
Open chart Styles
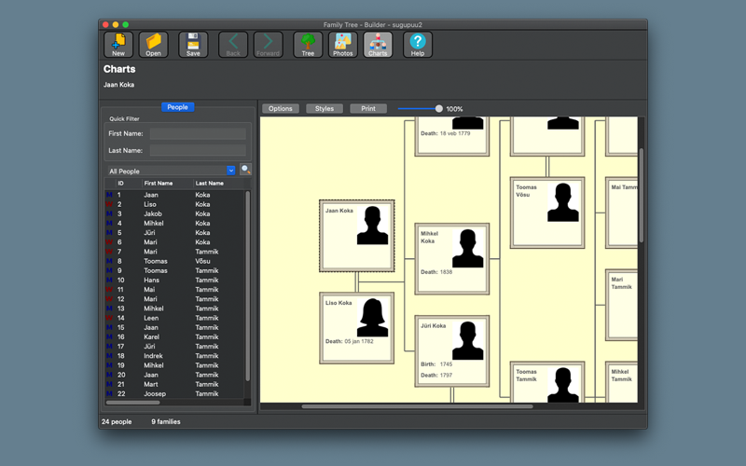[324, 109]
